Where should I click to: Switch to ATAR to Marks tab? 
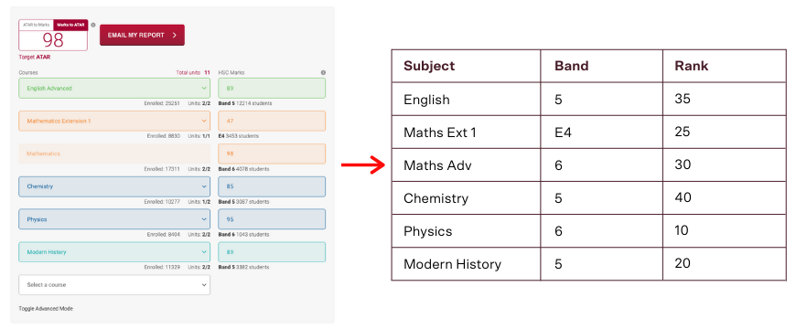(x=36, y=25)
